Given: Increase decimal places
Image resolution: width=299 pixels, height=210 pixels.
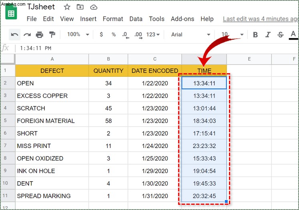Looking at the screenshot, I should (138, 35).
